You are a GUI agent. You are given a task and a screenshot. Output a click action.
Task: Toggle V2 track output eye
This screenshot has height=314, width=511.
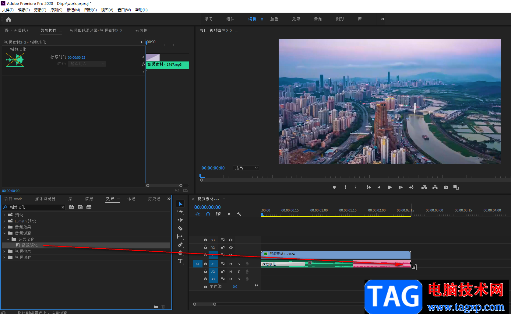[231, 247]
